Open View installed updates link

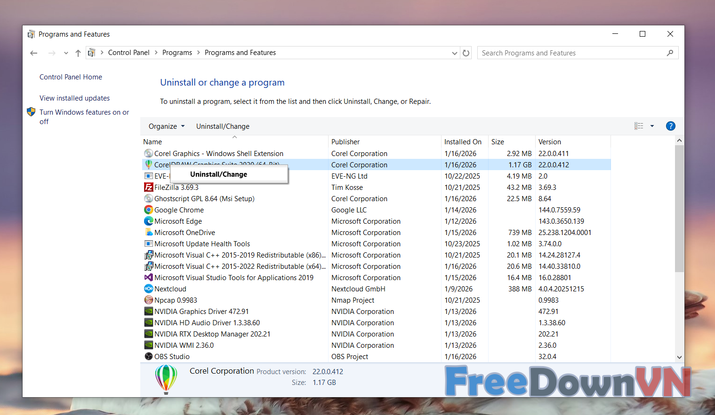tap(74, 98)
